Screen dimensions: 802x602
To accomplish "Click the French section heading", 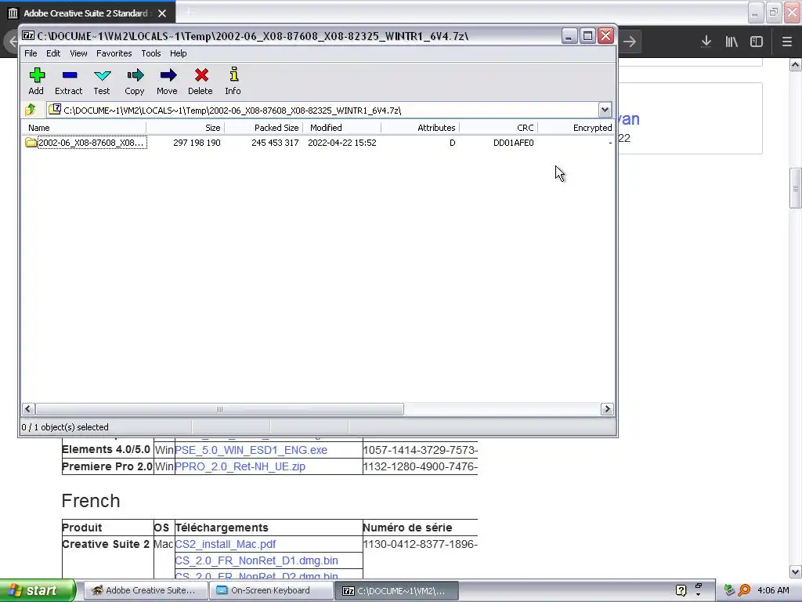I will [x=91, y=501].
